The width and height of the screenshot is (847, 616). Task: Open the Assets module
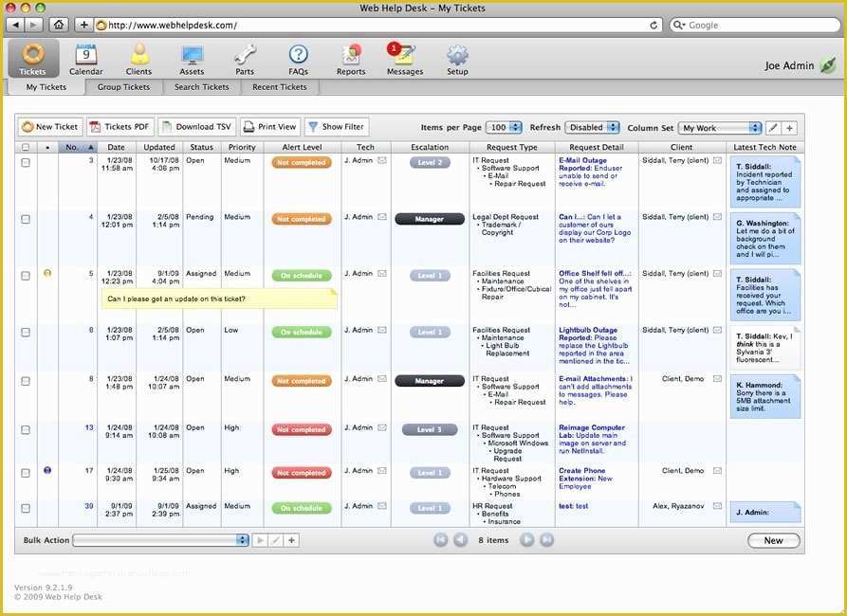(192, 60)
